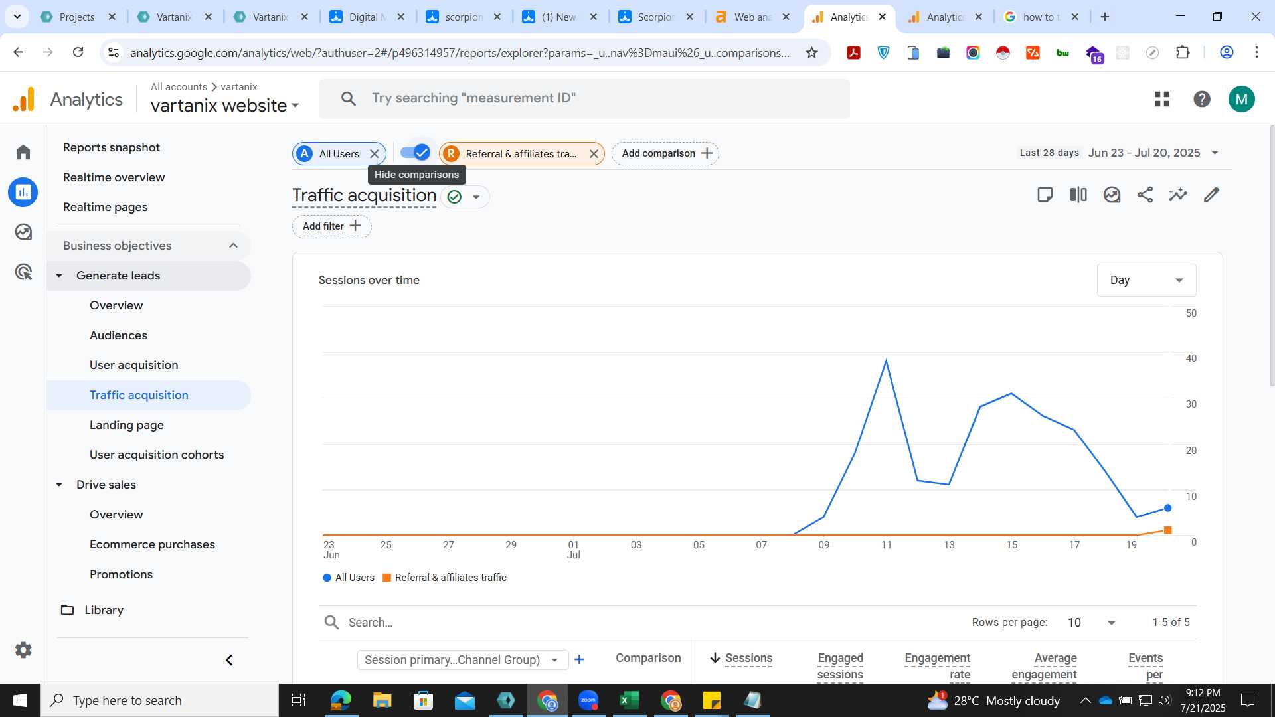The image size is (1275, 717).
Task: Open the trend insights circle icon
Action: [1112, 195]
